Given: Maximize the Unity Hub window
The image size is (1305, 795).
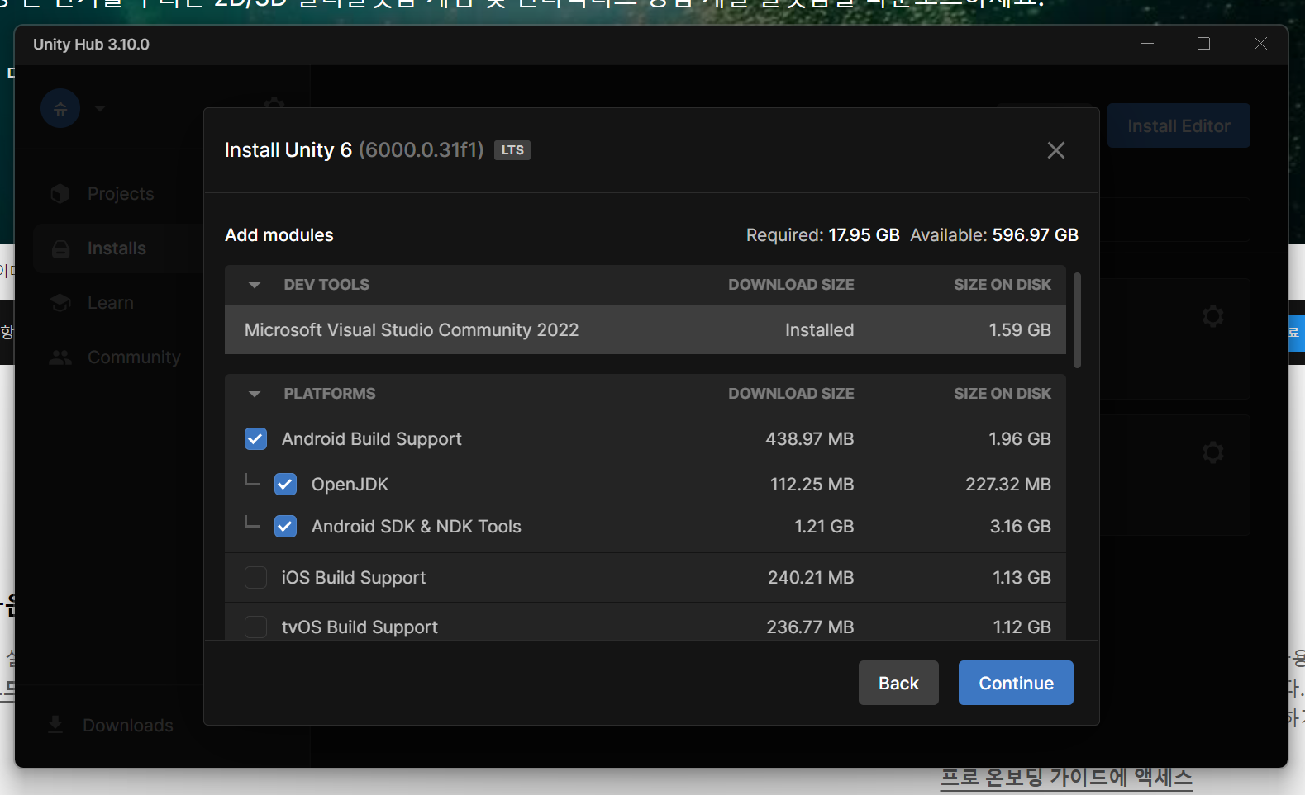Looking at the screenshot, I should point(1203,44).
